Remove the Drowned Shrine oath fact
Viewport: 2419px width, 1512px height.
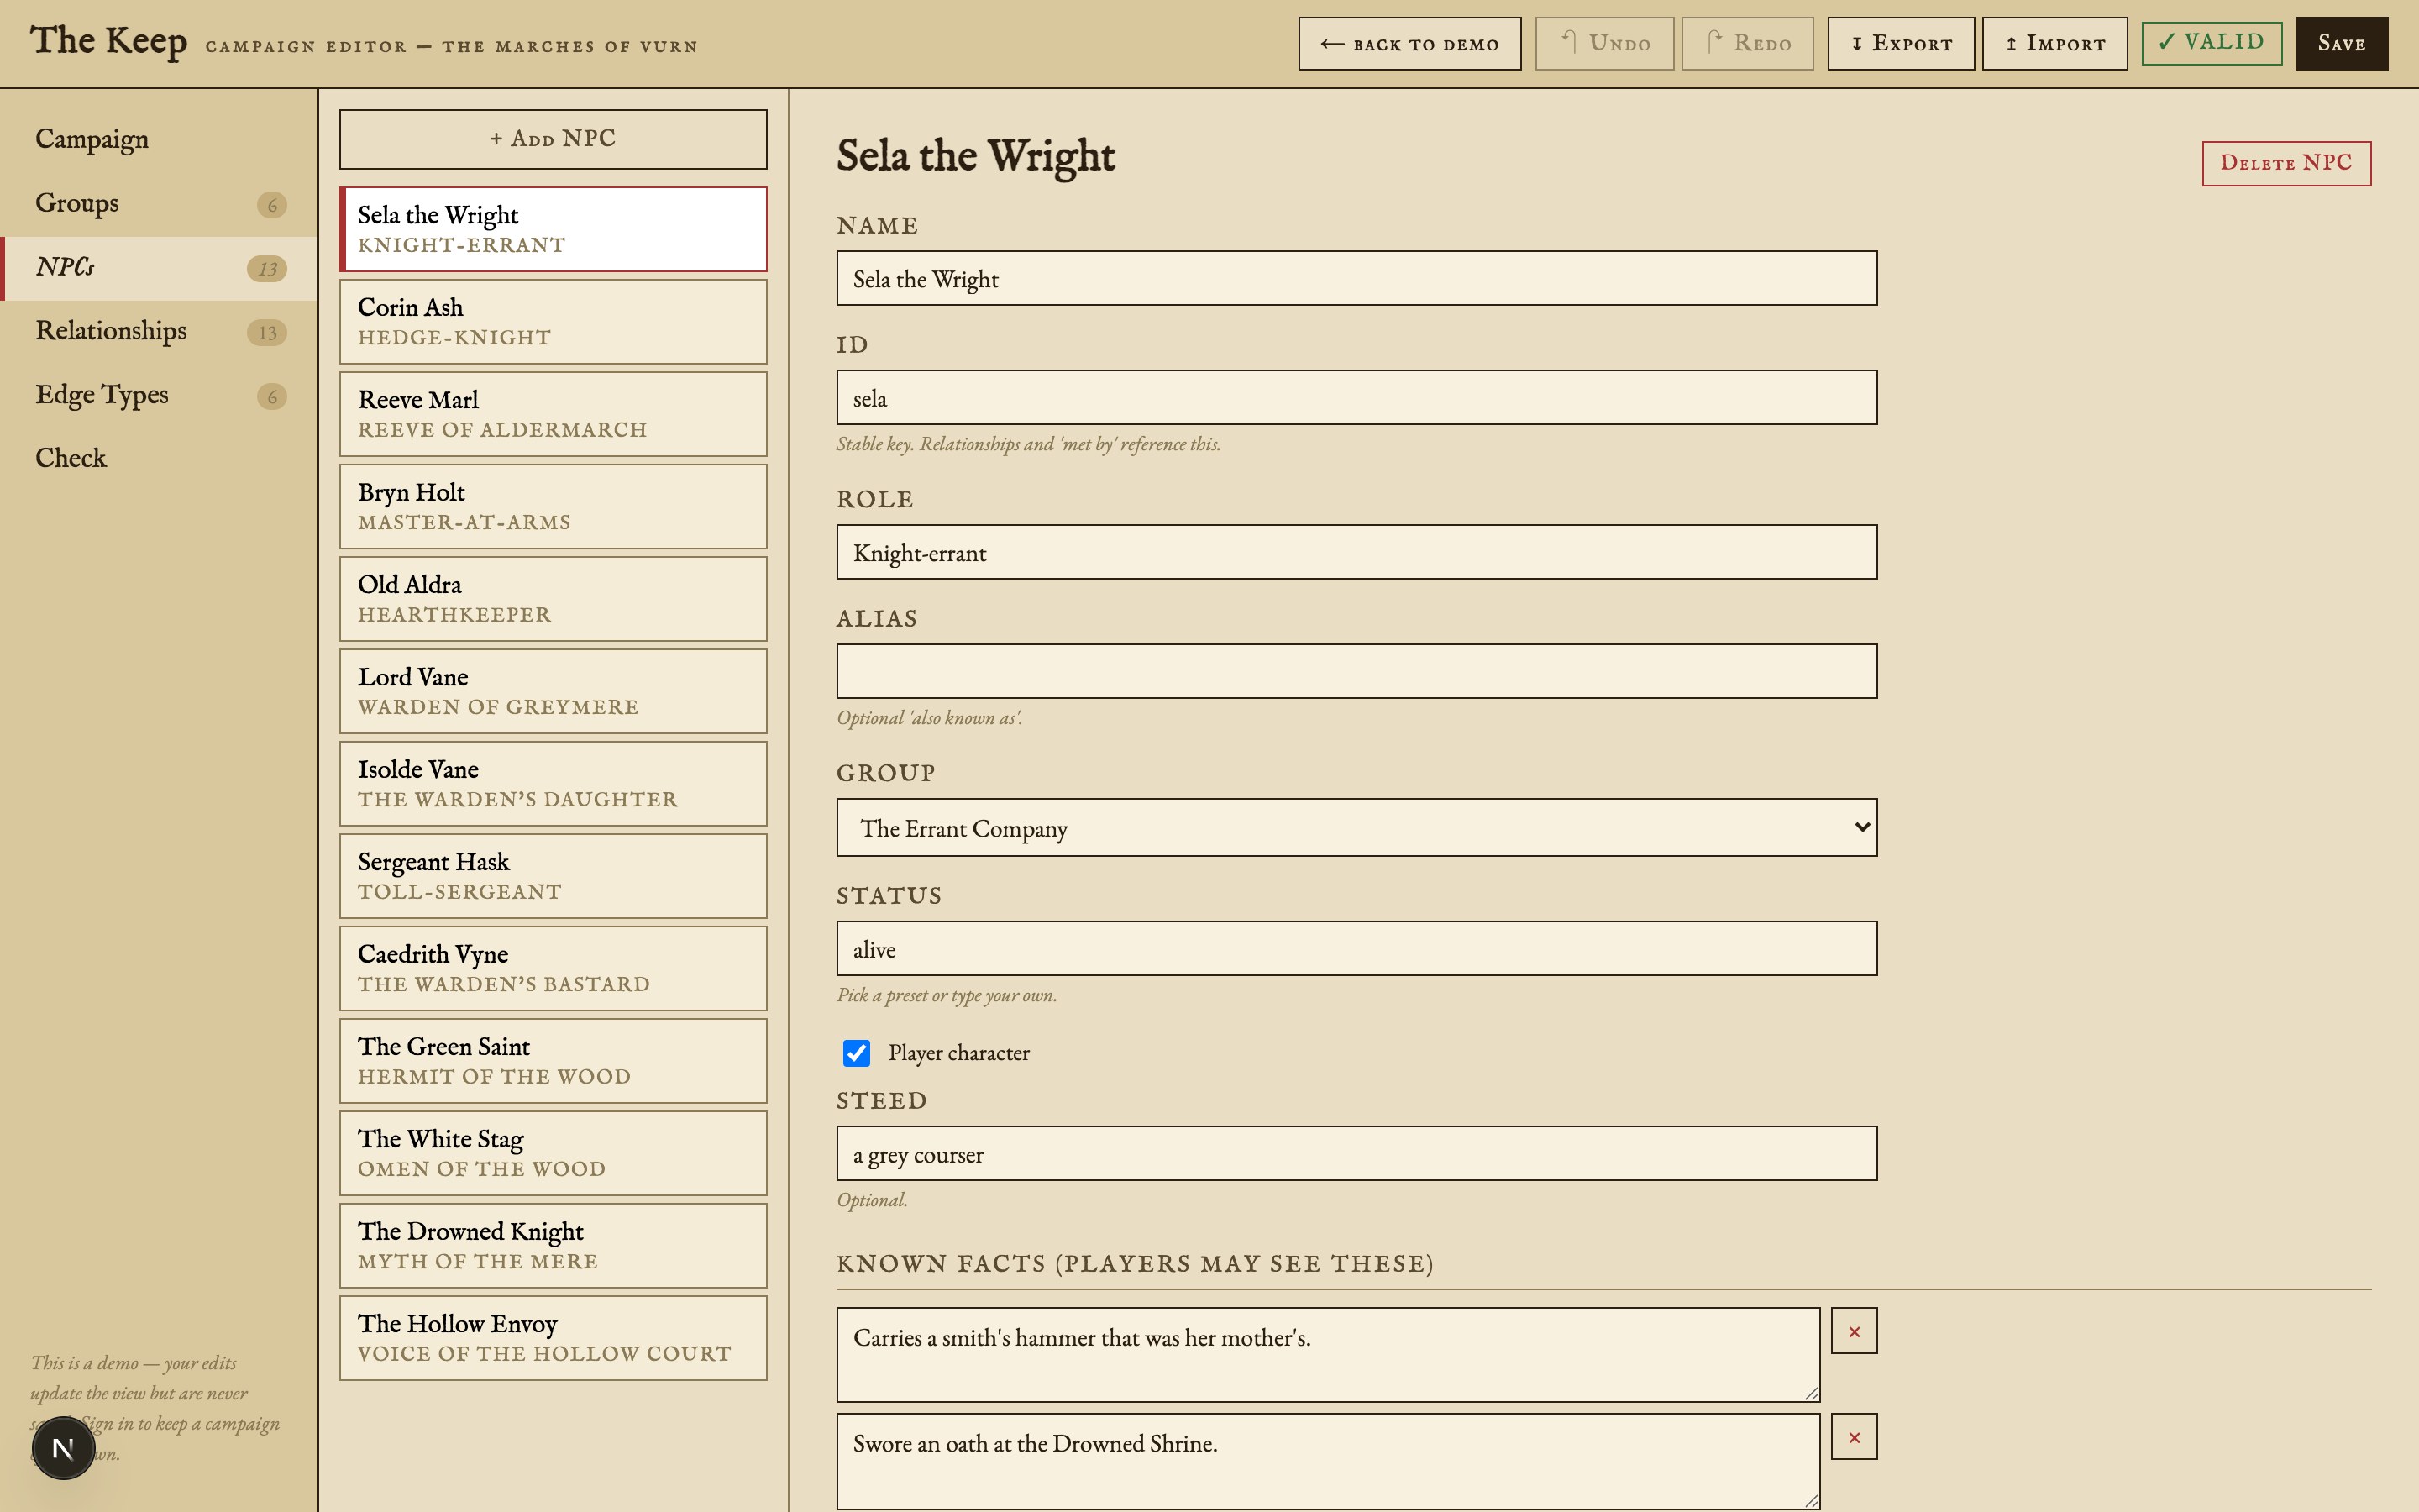click(x=1855, y=1437)
